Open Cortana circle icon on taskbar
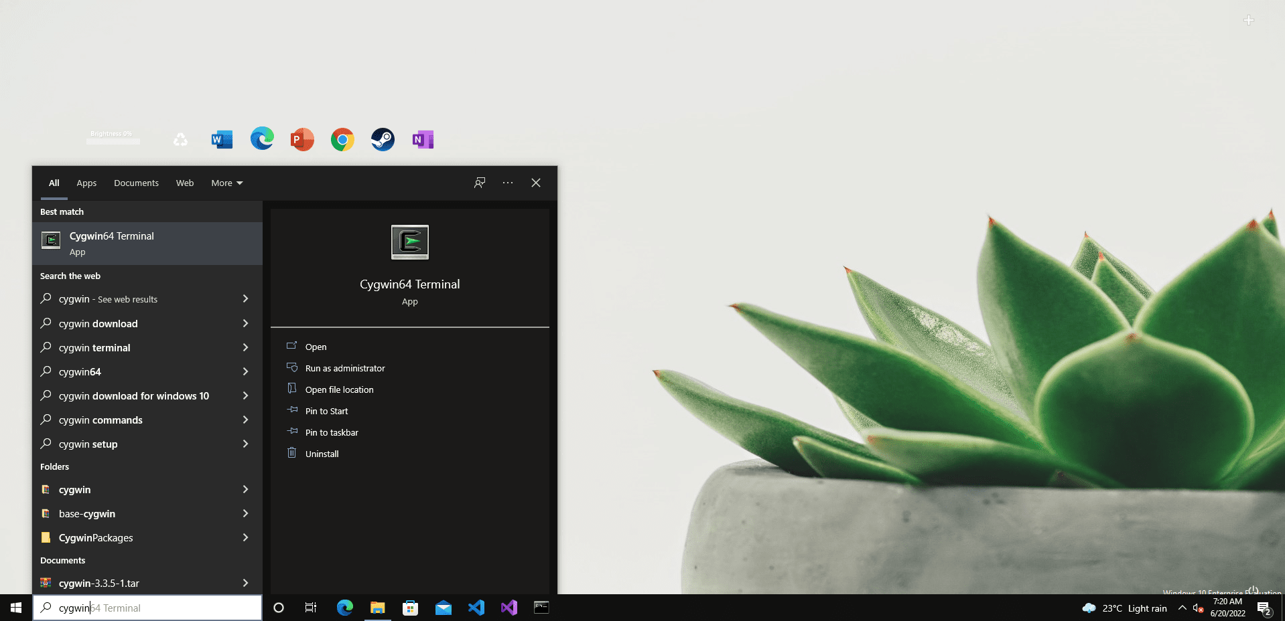 coord(279,608)
